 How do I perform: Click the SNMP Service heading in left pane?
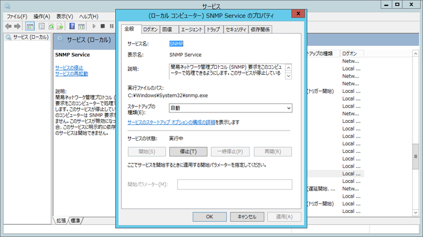click(x=73, y=55)
